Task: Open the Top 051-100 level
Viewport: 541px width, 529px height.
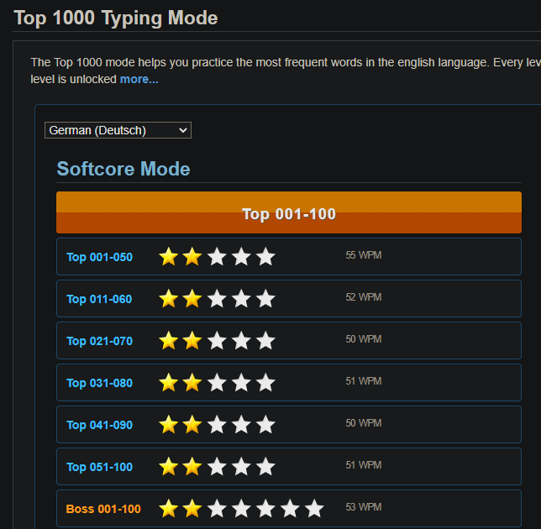Action: click(99, 467)
